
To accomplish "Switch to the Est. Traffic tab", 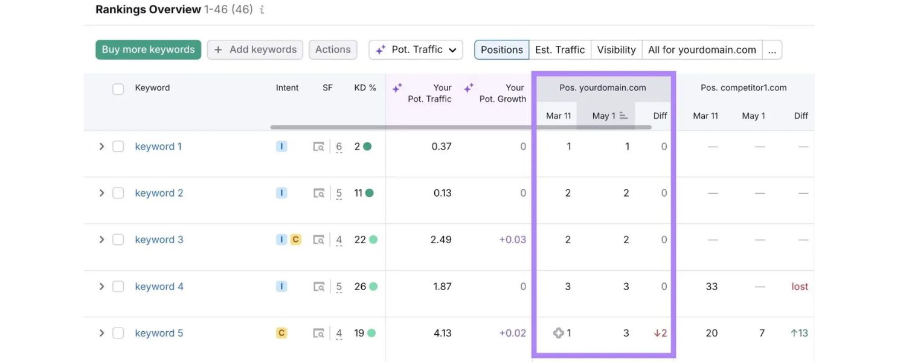I will point(560,50).
